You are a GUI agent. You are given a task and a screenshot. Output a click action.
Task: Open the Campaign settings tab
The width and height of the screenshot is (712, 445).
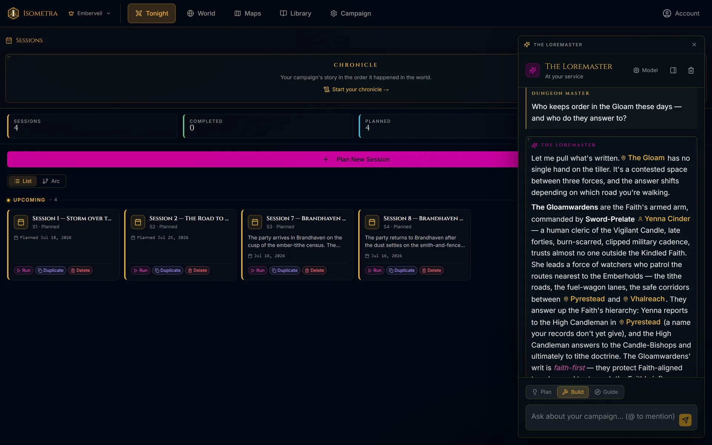pos(350,13)
